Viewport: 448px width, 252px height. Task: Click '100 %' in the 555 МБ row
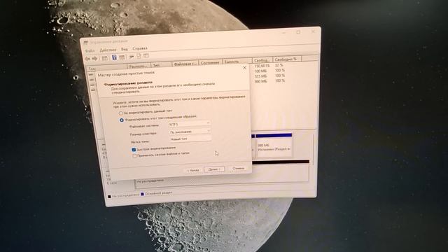click(280, 76)
